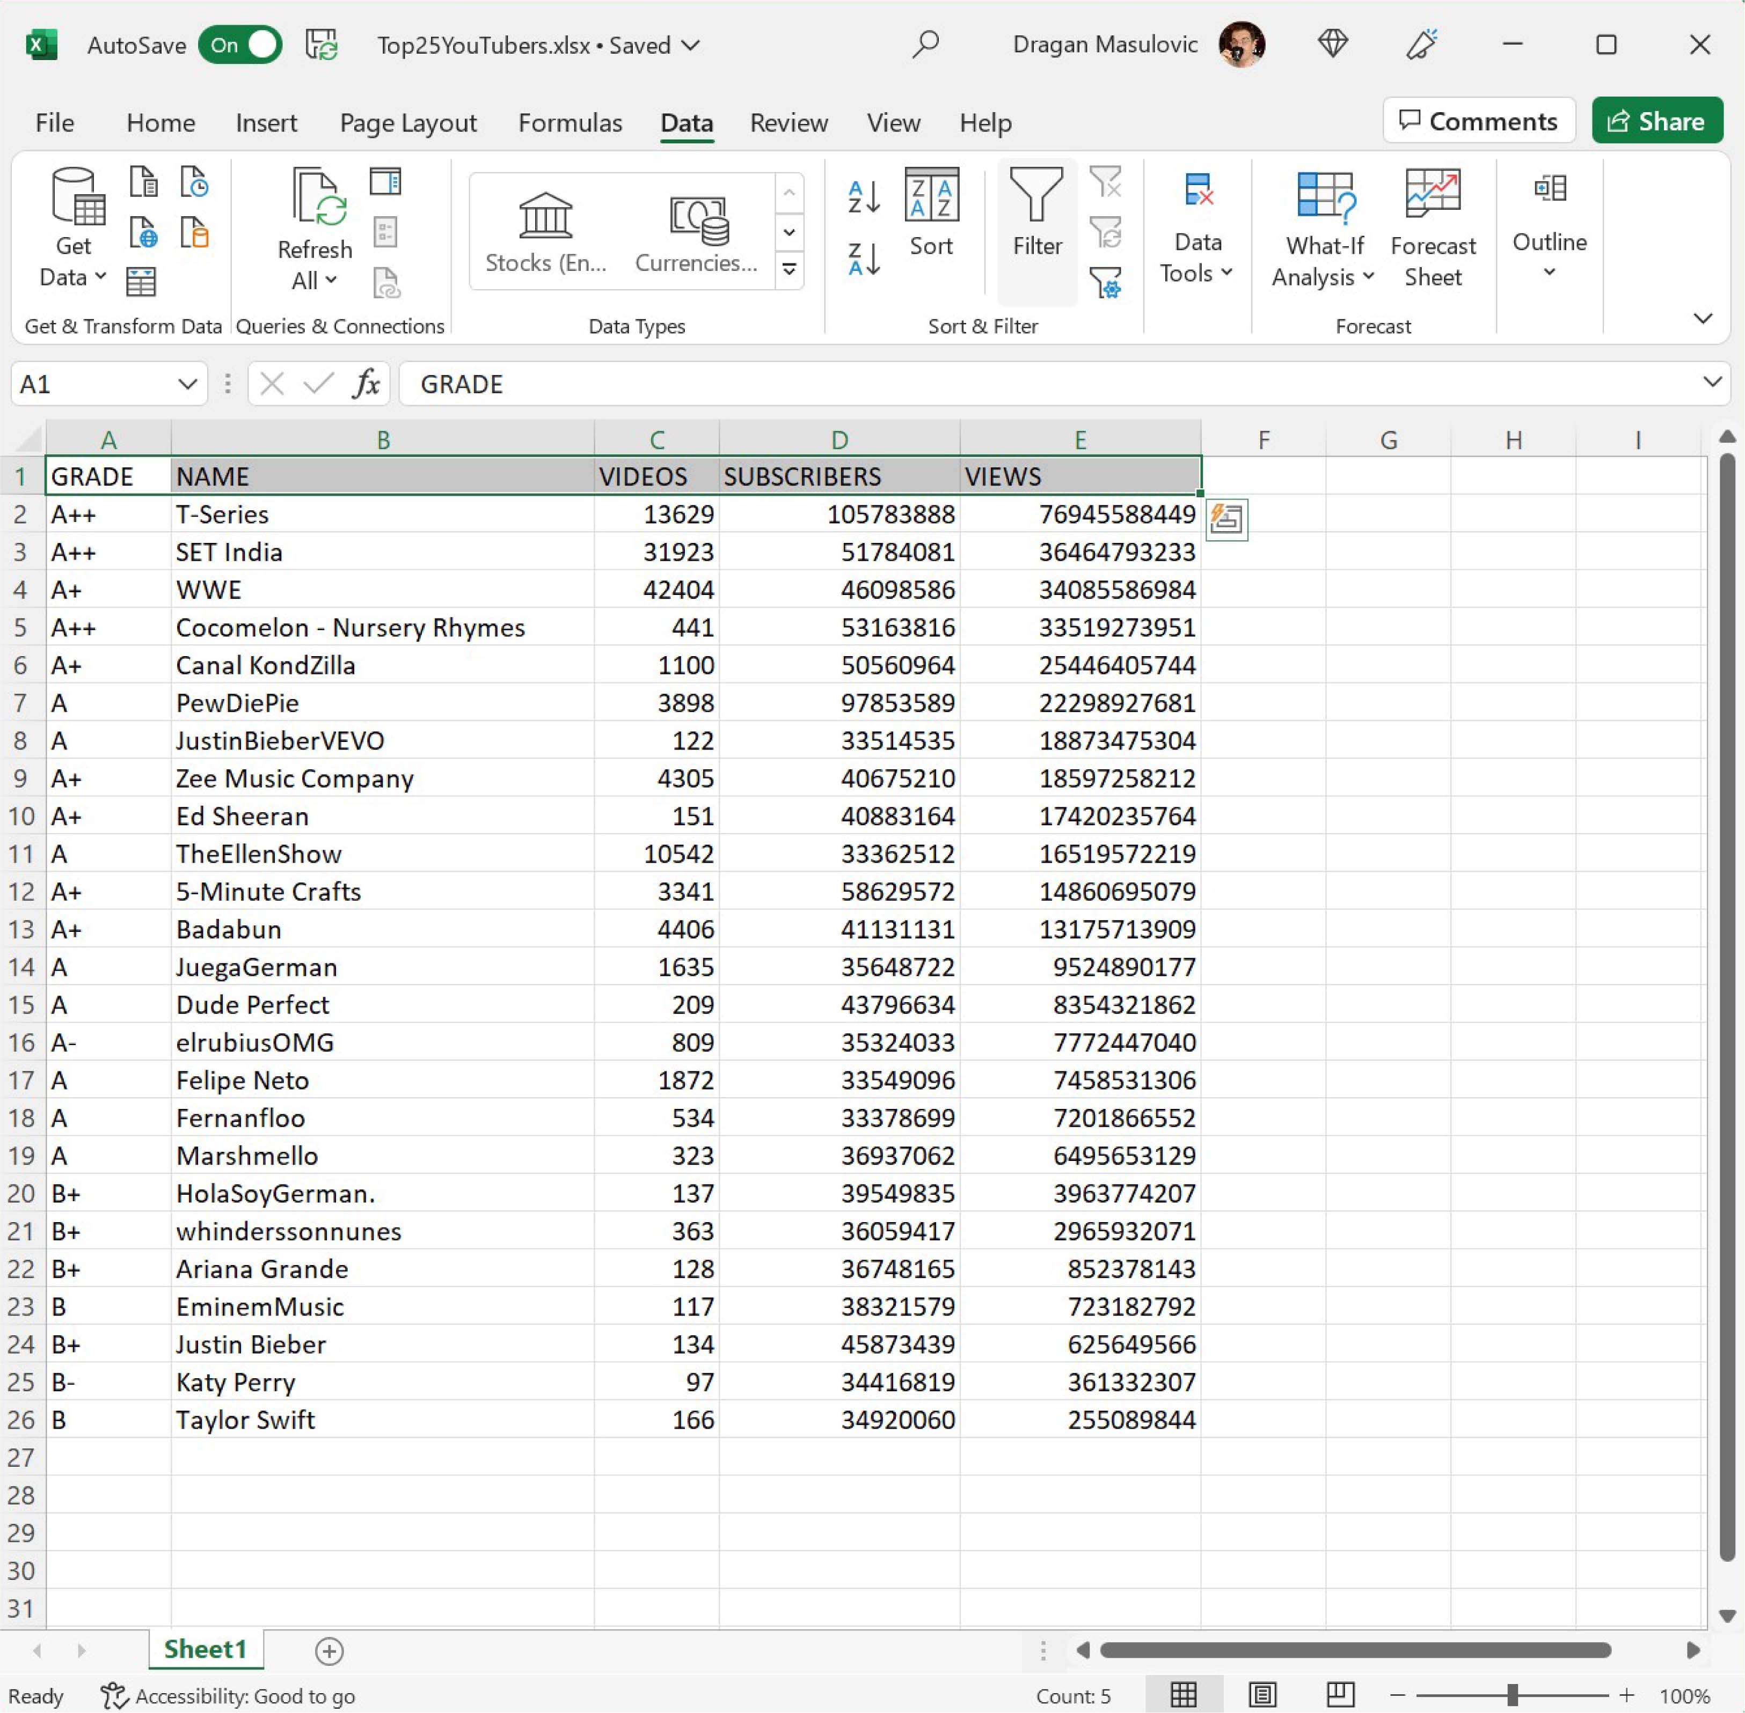The width and height of the screenshot is (1745, 1713).
Task: Switch to Page Layout view in the status bar
Action: (x=1262, y=1695)
